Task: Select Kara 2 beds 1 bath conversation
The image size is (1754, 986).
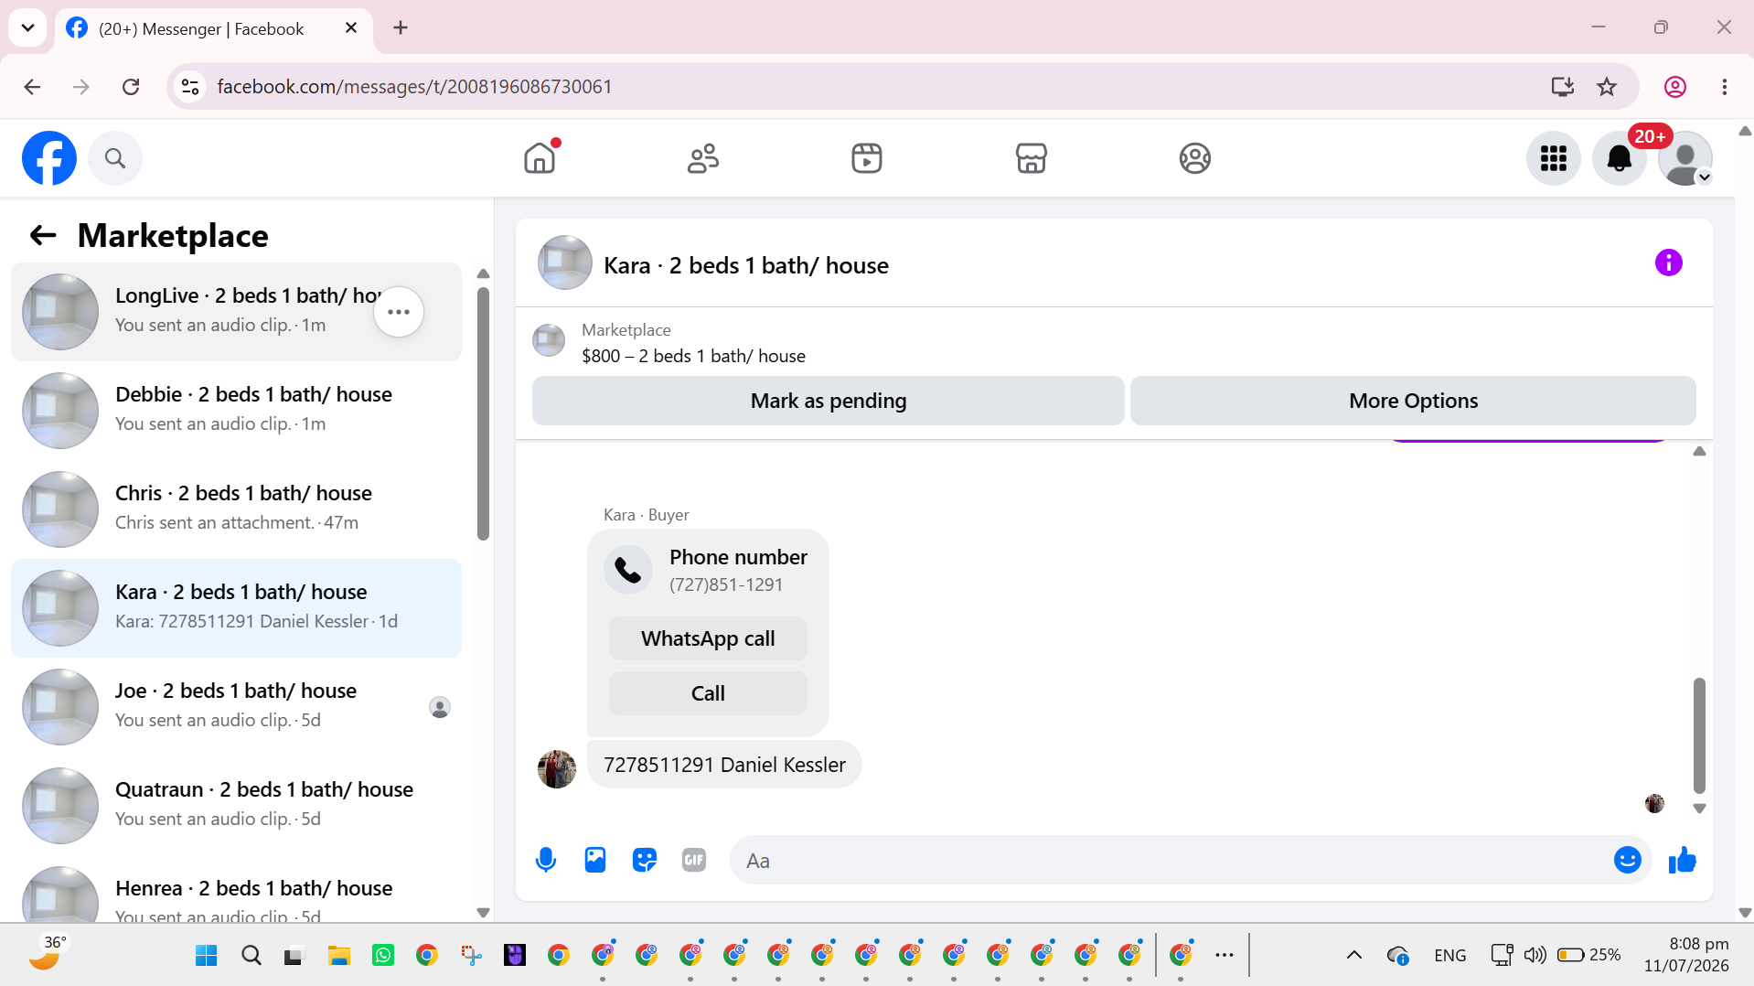Action: pyautogui.click(x=236, y=608)
